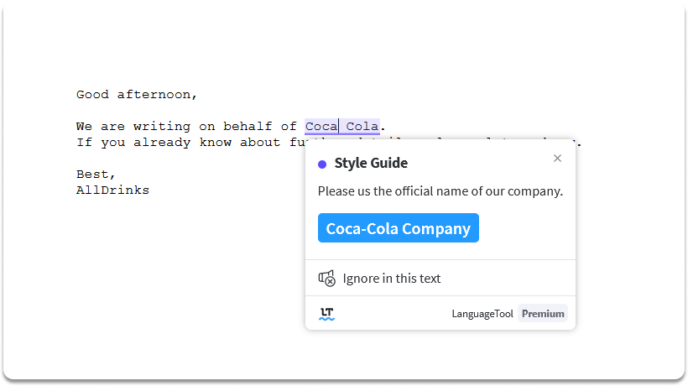Choose Ignore in this text

pos(391,279)
